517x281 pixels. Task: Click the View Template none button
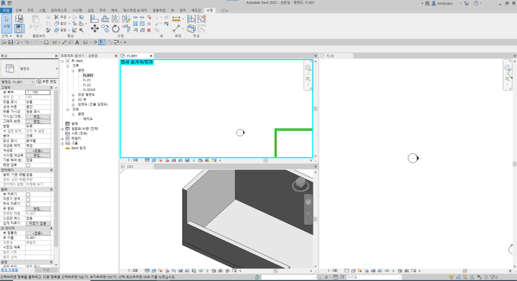click(38, 233)
